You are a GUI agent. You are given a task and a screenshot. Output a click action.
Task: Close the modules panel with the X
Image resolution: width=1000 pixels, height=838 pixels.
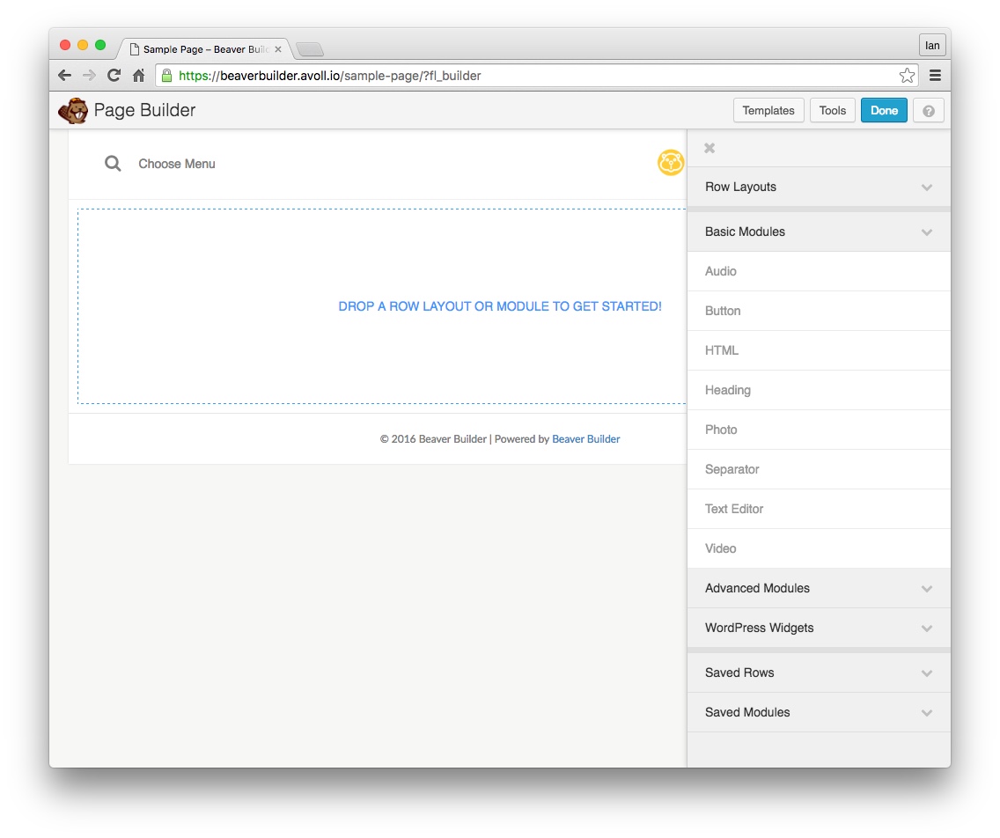710,148
